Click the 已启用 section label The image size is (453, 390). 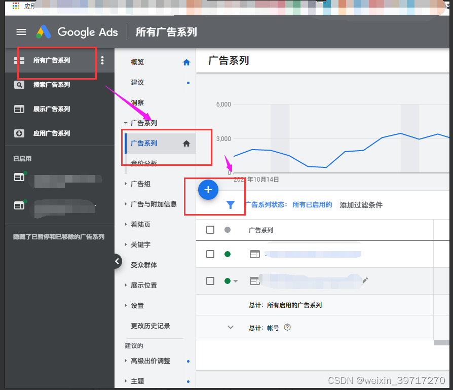(22, 158)
